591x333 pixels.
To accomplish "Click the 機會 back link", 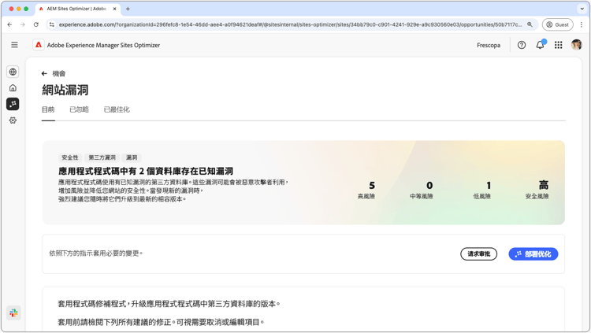I will [59, 73].
